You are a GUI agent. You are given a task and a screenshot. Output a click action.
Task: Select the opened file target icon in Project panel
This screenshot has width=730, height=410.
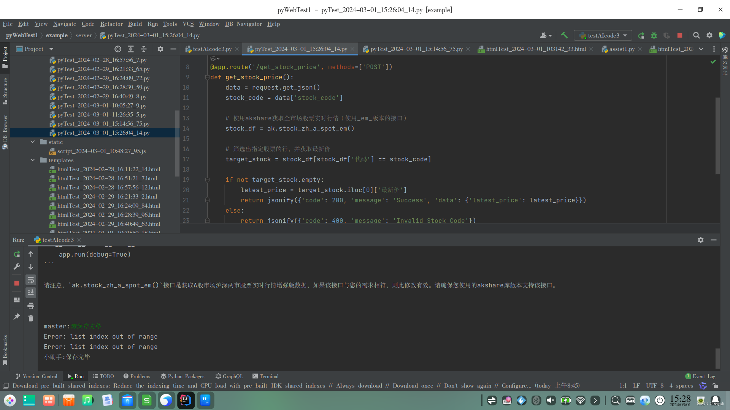[x=118, y=49]
